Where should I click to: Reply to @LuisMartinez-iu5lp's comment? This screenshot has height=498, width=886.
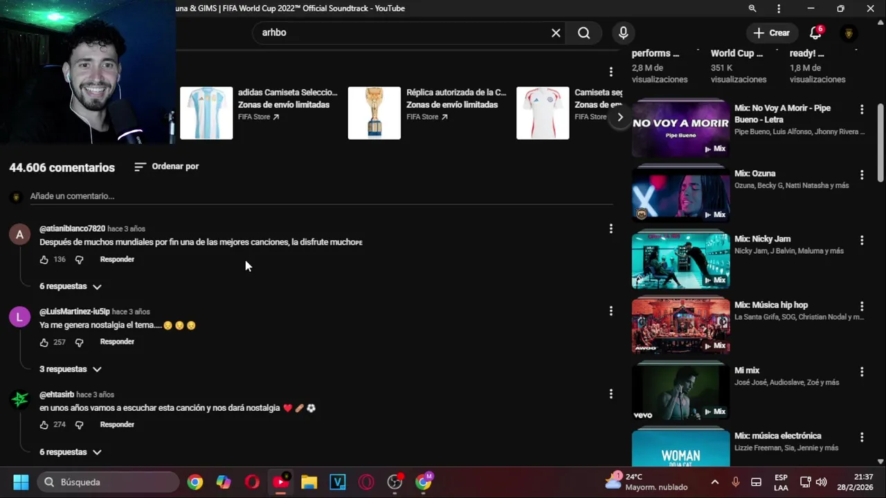117,342
